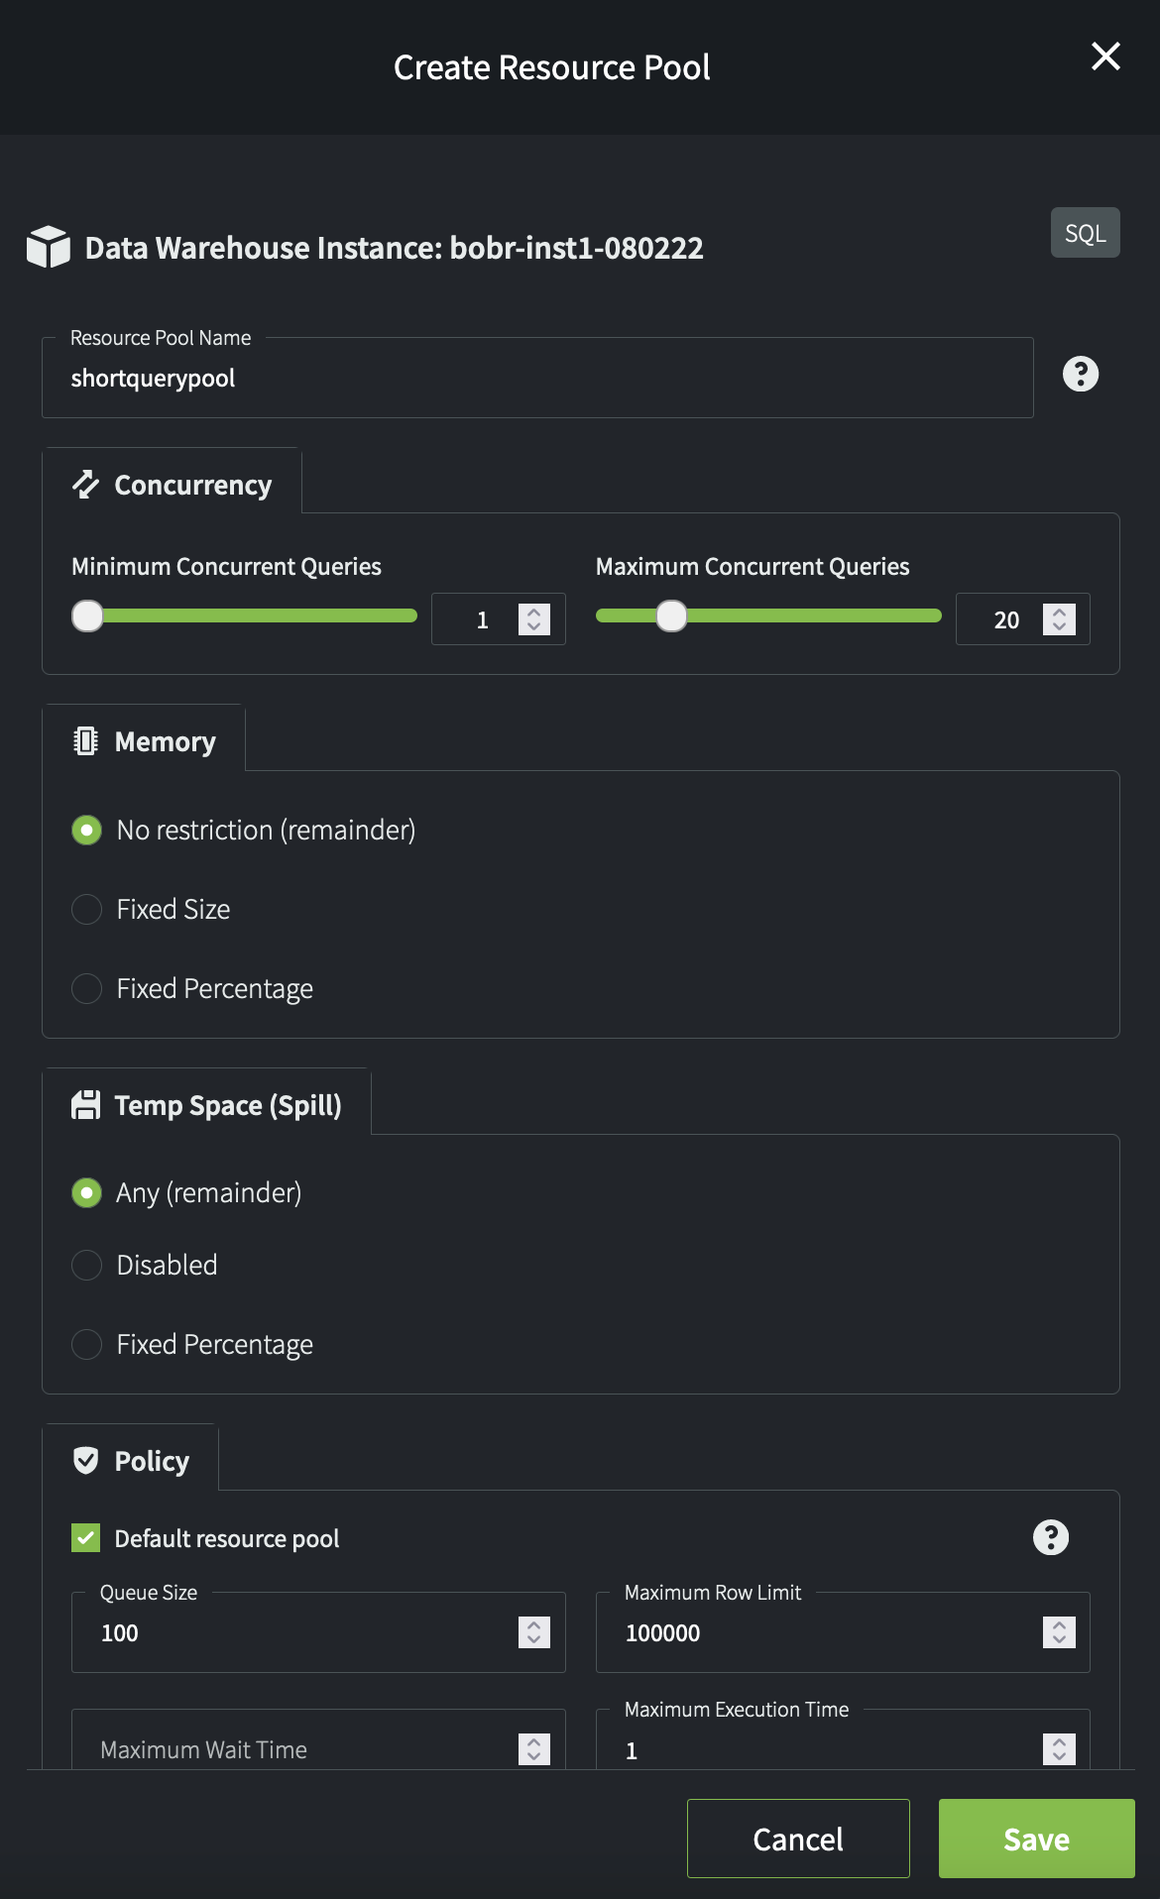Uncheck the Default resource pool checkbox
Screen dimensions: 1160x1899
tap(86, 1537)
